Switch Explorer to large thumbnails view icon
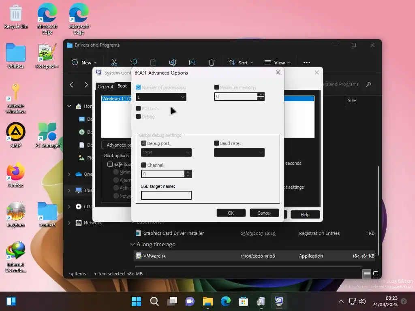This screenshot has height=311, width=415. pos(376,274)
